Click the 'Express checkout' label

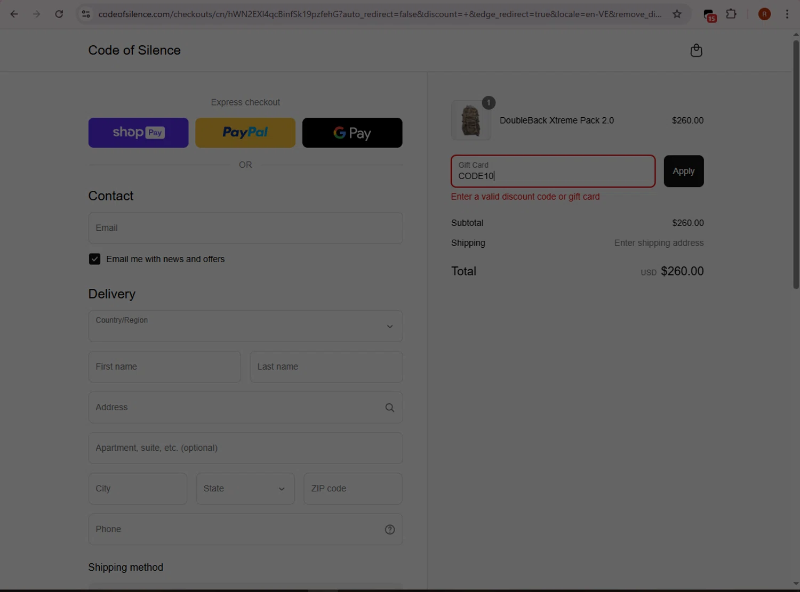(x=245, y=102)
